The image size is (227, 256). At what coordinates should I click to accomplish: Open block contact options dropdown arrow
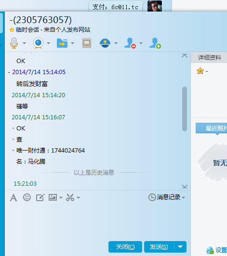click(141, 43)
